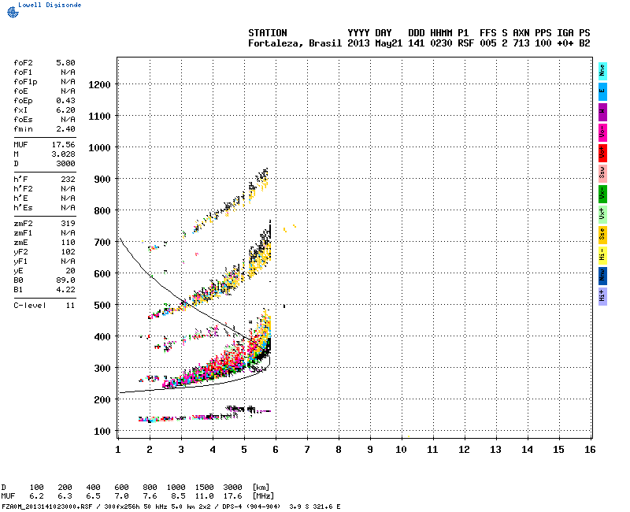Select the 10 label on frequency axis

[x=401, y=450]
